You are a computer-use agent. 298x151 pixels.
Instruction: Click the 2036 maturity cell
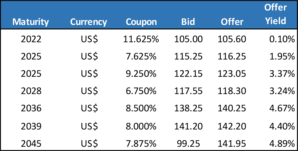coord(31,109)
